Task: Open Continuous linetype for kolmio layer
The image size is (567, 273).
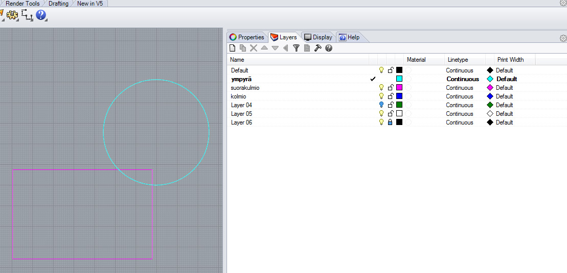Action: [x=459, y=96]
